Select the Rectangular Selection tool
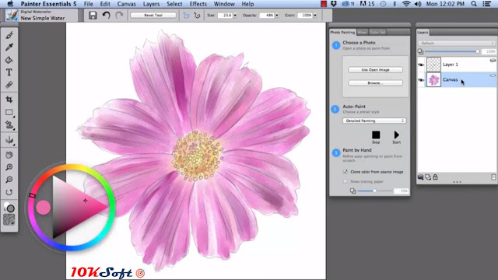 click(9, 112)
